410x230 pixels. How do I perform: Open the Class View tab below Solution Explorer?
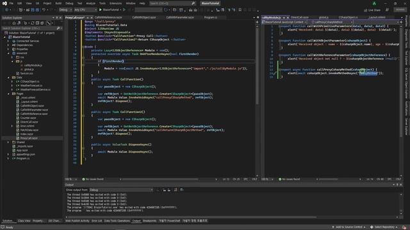pyautogui.click(x=24, y=221)
